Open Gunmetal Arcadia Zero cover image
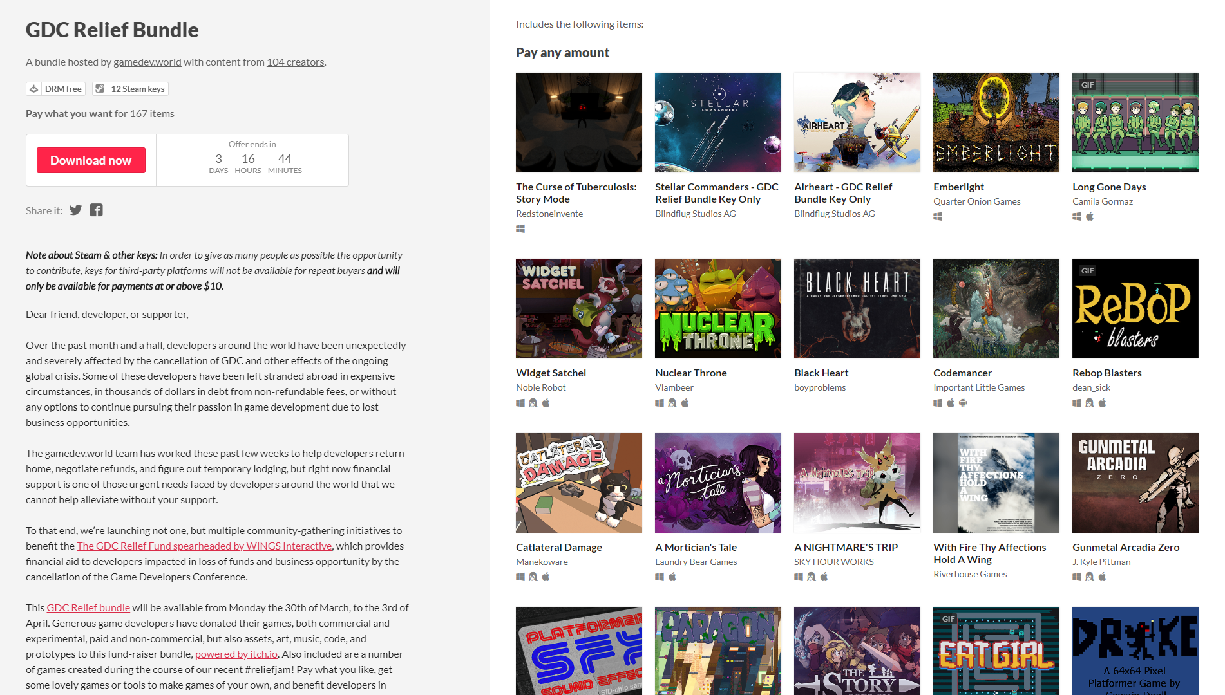 click(x=1135, y=483)
